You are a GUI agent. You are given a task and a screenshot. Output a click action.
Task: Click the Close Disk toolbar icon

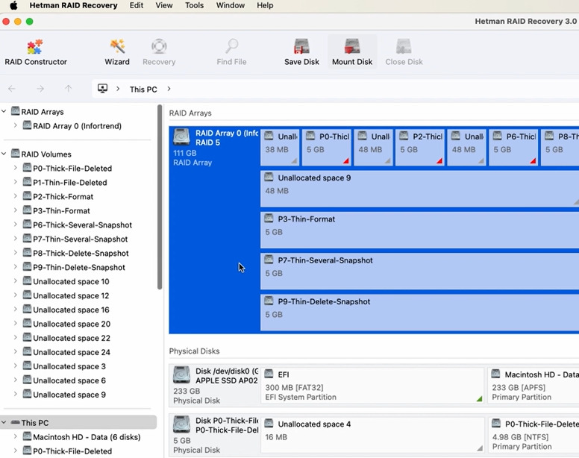404,46
